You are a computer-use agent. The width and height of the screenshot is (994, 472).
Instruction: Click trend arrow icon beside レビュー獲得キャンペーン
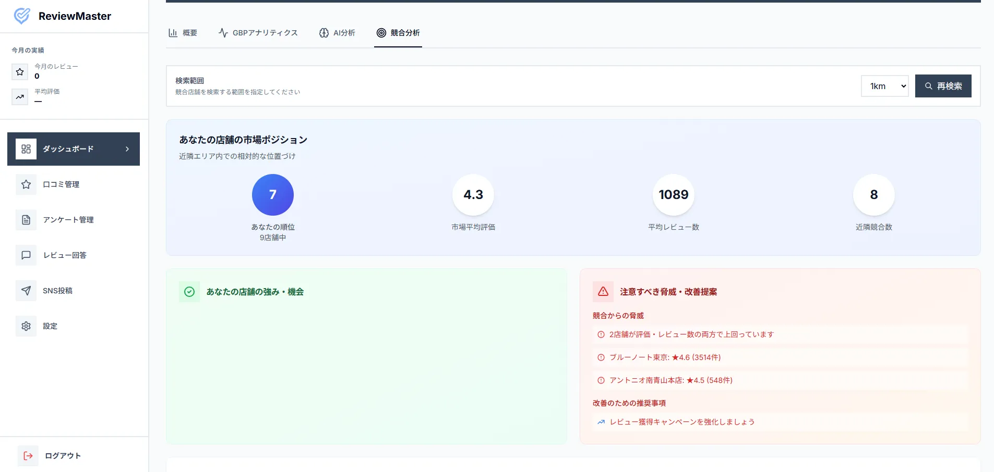click(x=601, y=422)
